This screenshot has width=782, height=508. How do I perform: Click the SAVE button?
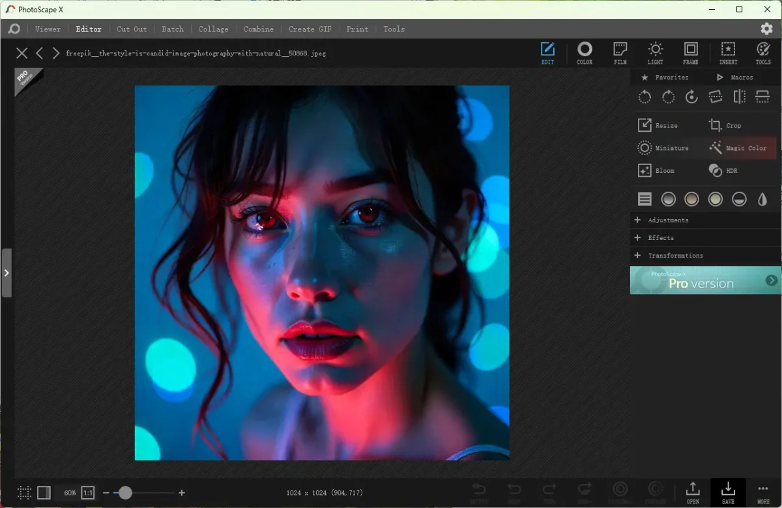(728, 492)
